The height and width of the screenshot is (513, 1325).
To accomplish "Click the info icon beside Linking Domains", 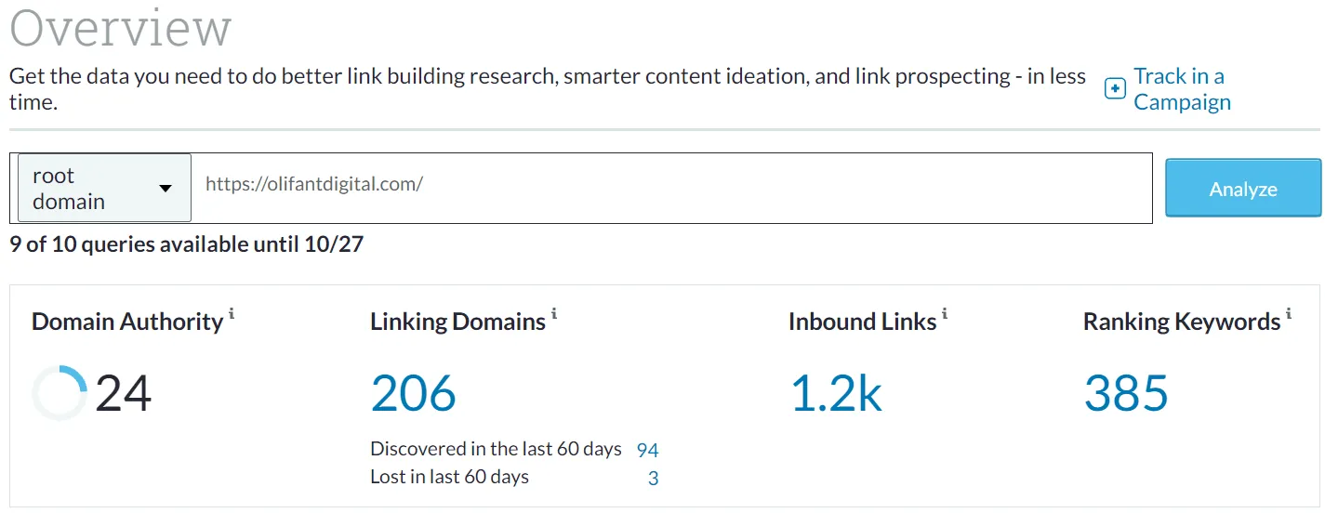I will [x=554, y=316].
